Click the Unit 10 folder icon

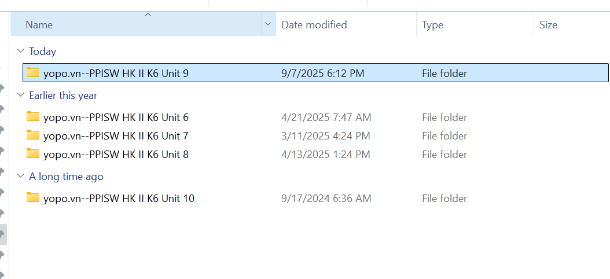pyautogui.click(x=33, y=198)
